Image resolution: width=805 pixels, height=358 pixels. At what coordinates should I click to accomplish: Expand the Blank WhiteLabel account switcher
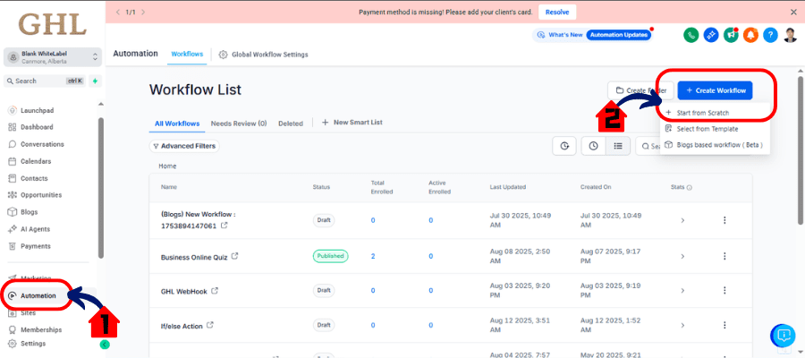point(53,57)
